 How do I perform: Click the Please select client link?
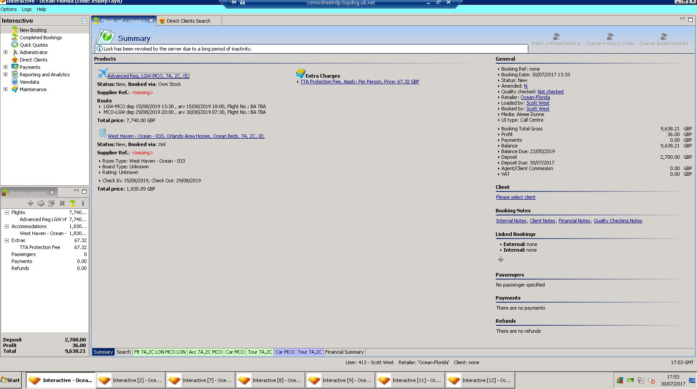[x=516, y=197]
